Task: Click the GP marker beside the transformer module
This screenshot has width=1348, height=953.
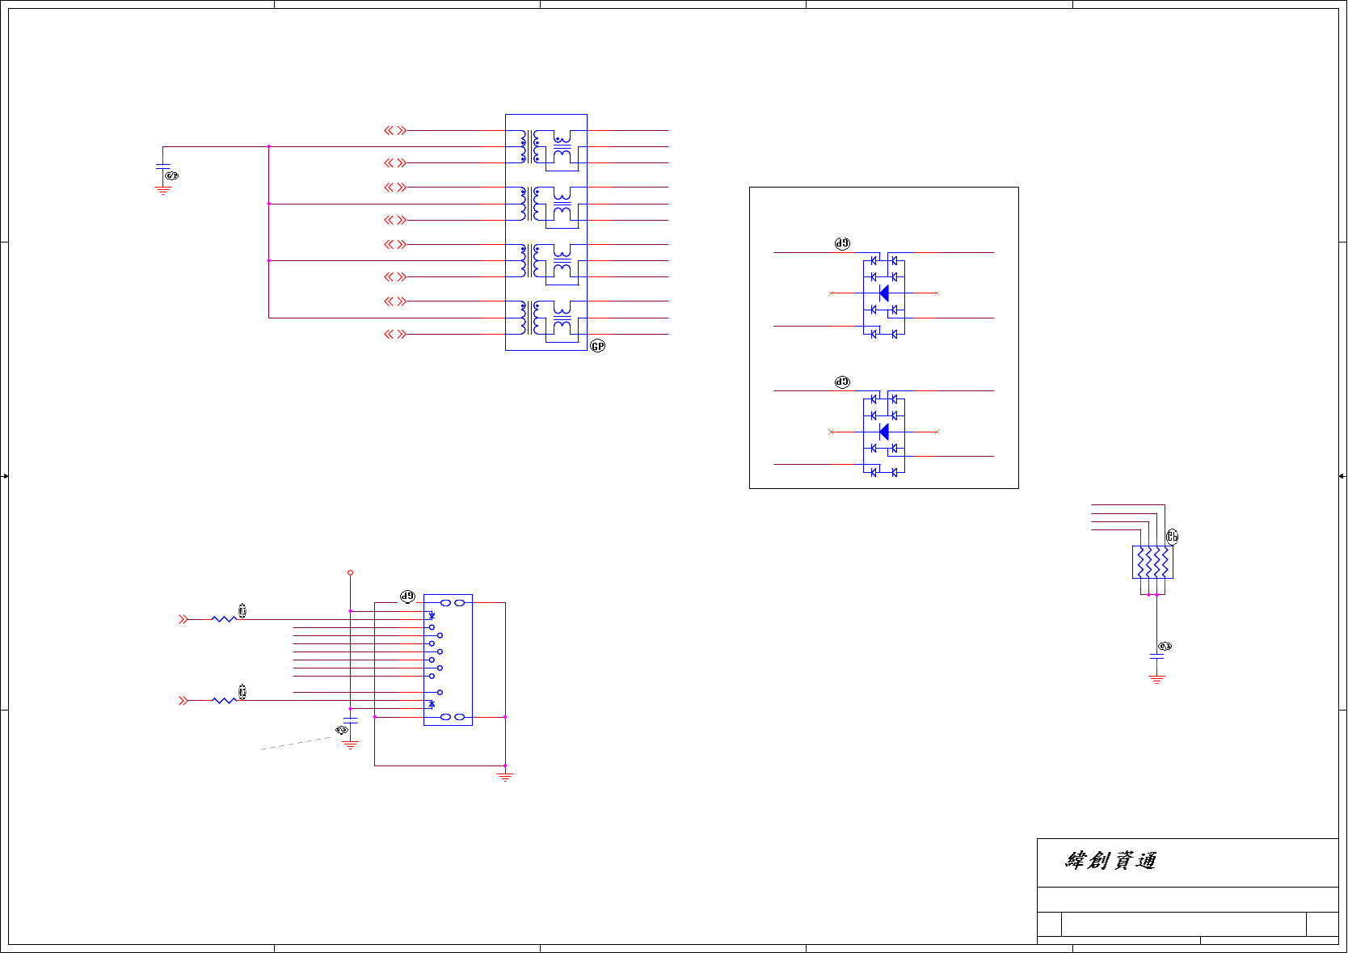Action: tap(597, 346)
